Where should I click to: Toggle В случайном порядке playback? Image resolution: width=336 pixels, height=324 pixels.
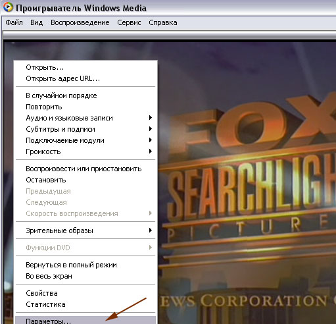(85, 95)
